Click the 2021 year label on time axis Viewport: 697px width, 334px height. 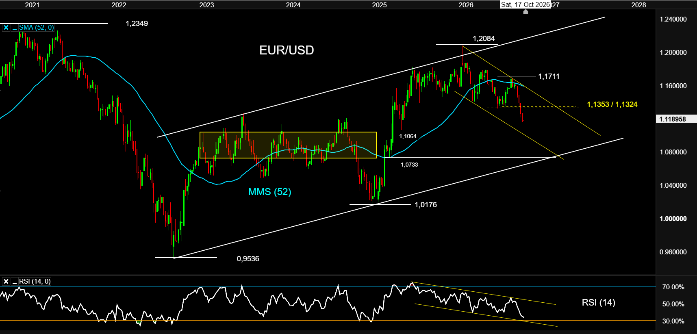(32, 5)
